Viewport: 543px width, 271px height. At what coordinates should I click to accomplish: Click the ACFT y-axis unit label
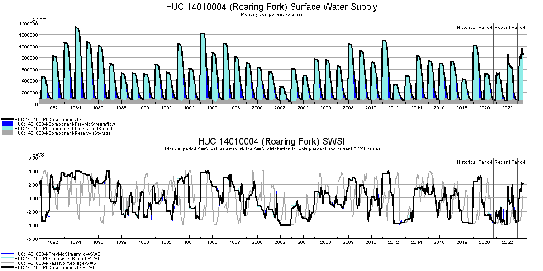(x=39, y=20)
